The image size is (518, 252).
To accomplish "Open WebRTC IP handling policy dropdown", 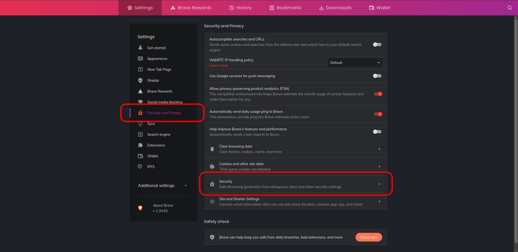I will pyautogui.click(x=355, y=63).
